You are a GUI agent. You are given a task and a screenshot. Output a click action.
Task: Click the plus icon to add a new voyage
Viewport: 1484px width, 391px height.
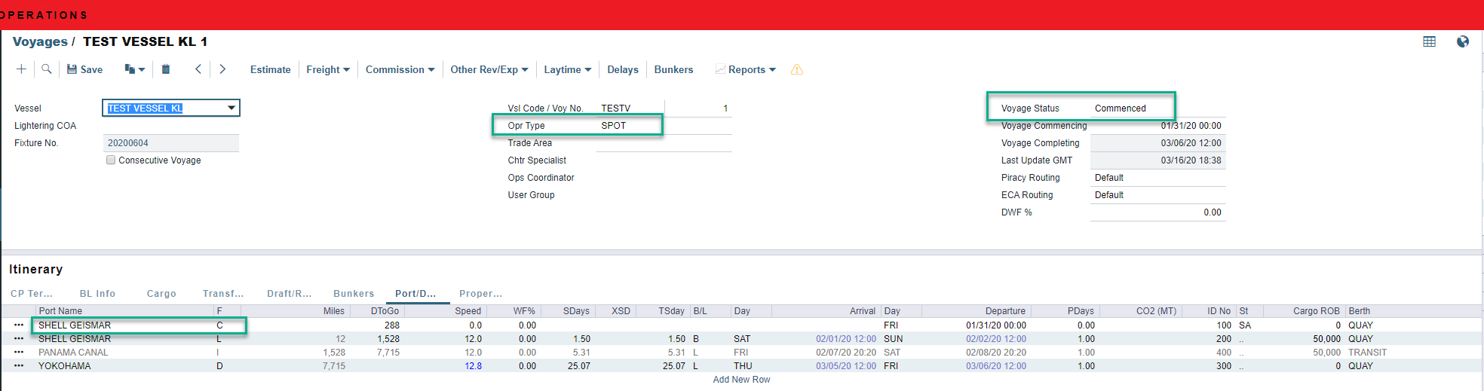click(x=21, y=69)
